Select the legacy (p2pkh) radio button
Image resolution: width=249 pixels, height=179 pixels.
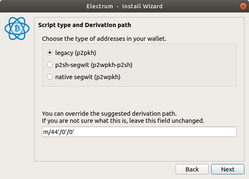(x=50, y=52)
